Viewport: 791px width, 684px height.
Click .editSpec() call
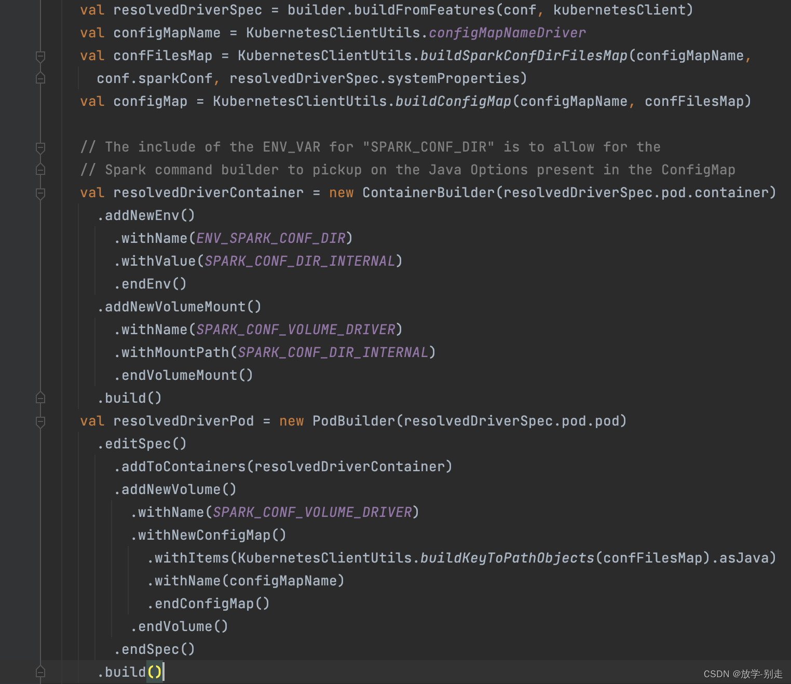click(142, 444)
